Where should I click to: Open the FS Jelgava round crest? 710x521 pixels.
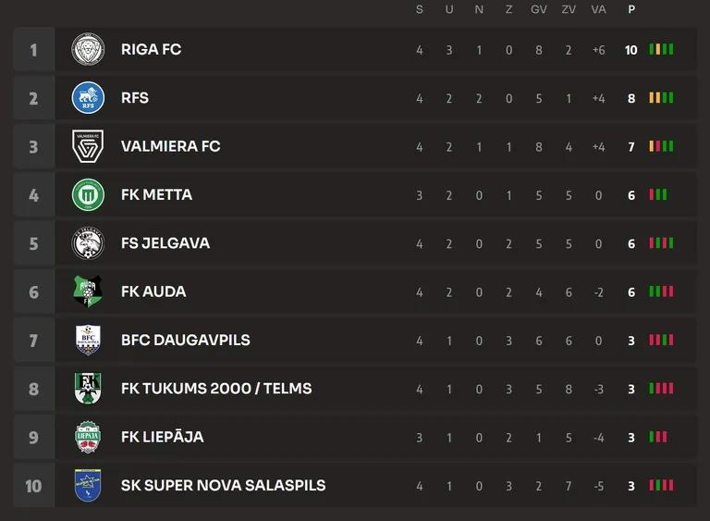click(x=88, y=243)
